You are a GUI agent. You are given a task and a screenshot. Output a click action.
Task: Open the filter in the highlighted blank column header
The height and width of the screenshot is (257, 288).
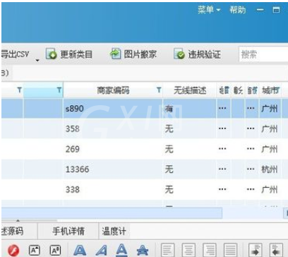point(59,90)
